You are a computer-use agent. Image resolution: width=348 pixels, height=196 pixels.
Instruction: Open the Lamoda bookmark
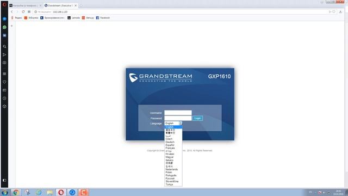coord(74,18)
